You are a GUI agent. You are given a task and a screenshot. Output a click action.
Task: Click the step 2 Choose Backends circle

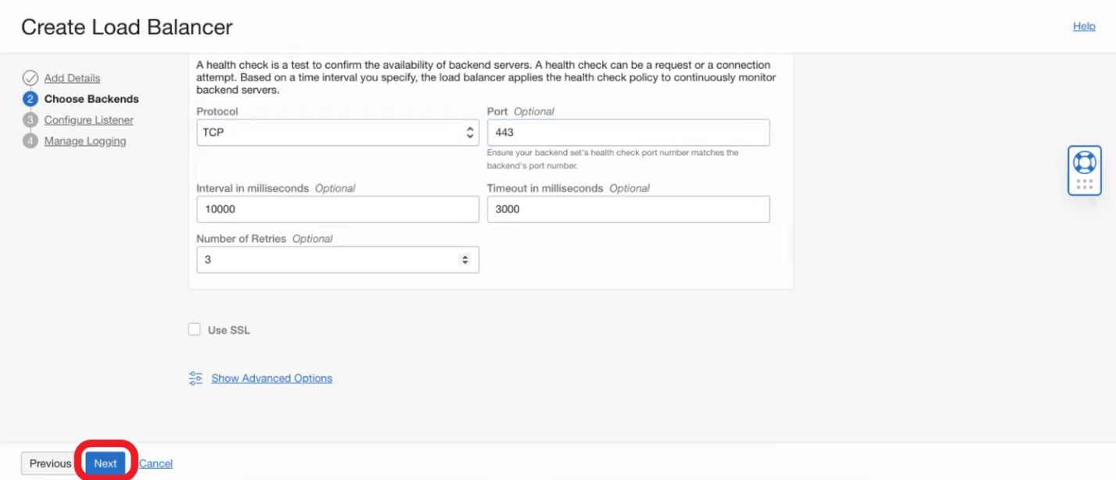pyautogui.click(x=31, y=99)
